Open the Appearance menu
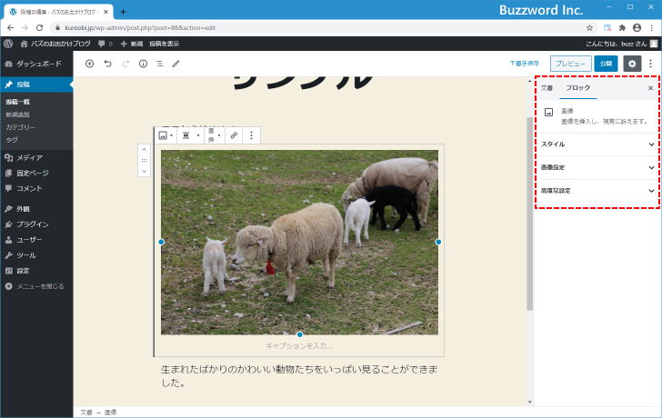Image resolution: width=662 pixels, height=418 pixels. coord(36,209)
